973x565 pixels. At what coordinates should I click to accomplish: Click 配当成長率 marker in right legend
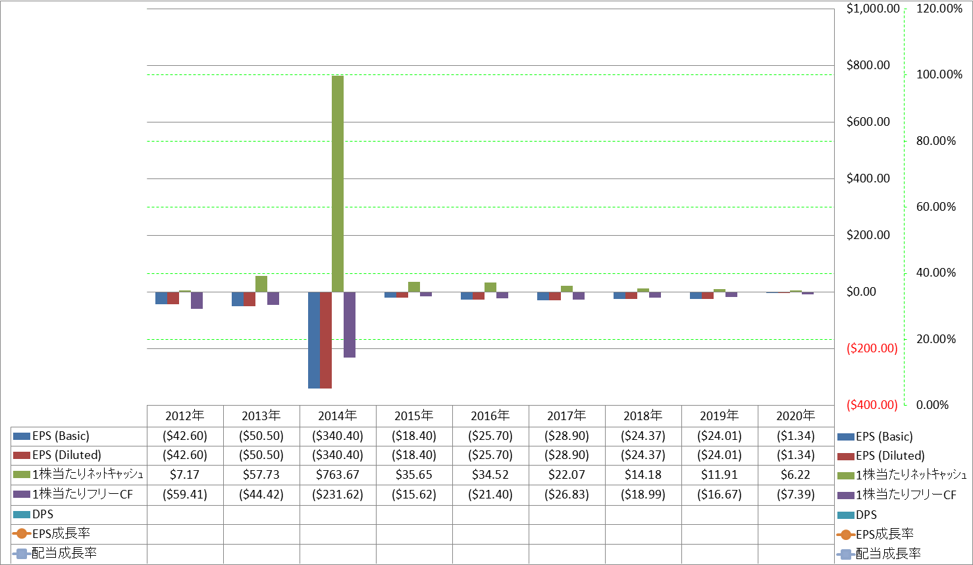point(845,554)
